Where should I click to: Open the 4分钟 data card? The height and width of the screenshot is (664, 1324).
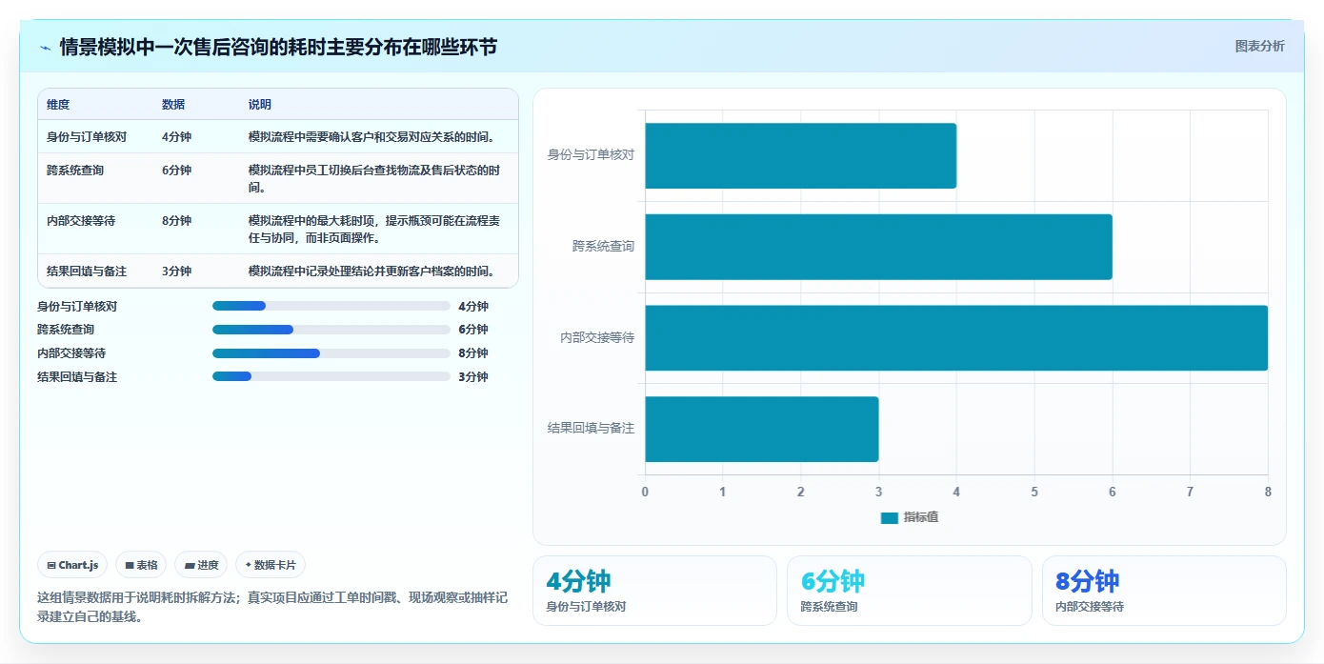[x=654, y=591]
